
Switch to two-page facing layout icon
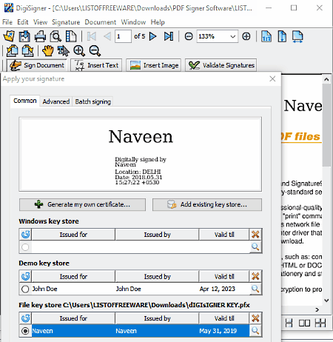[304, 323]
